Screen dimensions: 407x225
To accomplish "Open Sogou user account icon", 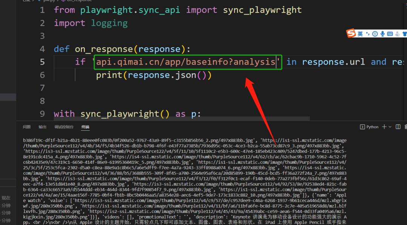I will (398, 34).
